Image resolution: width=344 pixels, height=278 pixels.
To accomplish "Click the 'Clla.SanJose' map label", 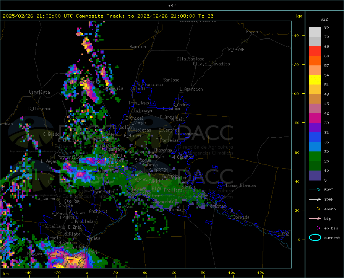I will pos(190,59).
